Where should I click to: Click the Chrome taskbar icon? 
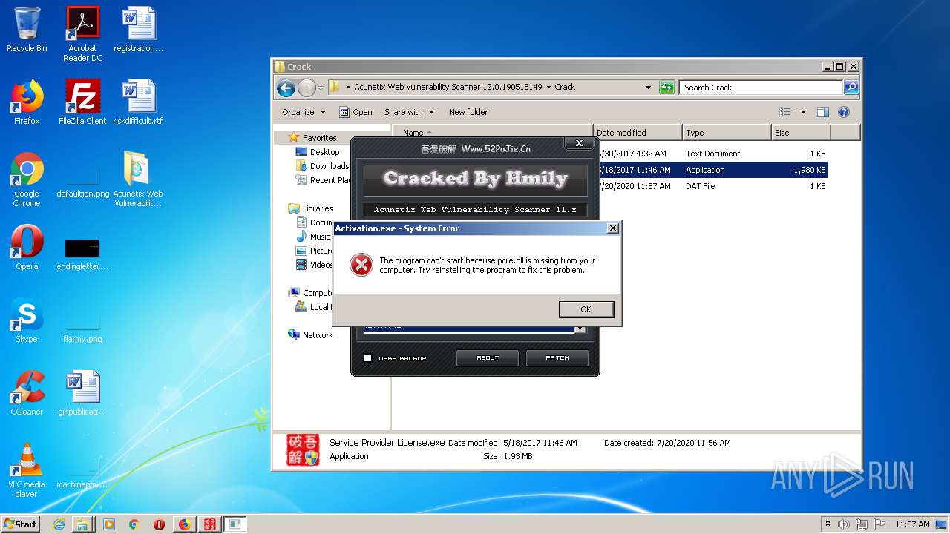point(134,524)
